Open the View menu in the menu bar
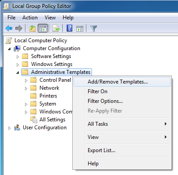The width and height of the screenshot is (178, 175). (x=50, y=18)
